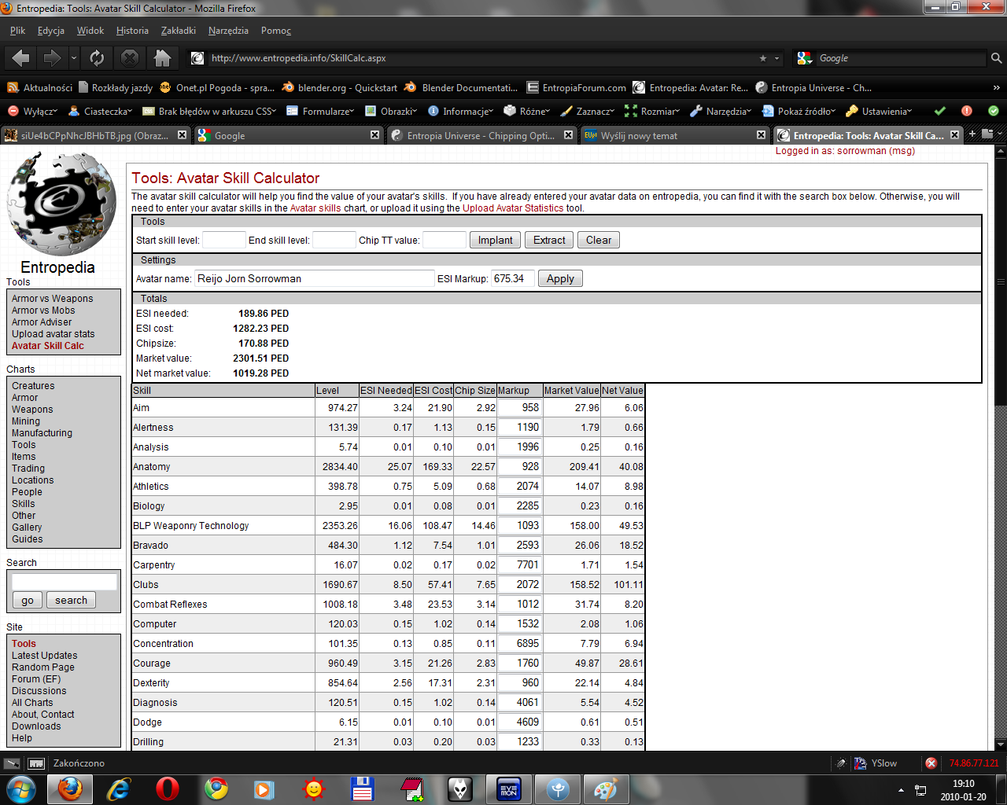Click the Home icon in navigation bar
Image resolution: width=1007 pixels, height=805 pixels.
click(162, 58)
